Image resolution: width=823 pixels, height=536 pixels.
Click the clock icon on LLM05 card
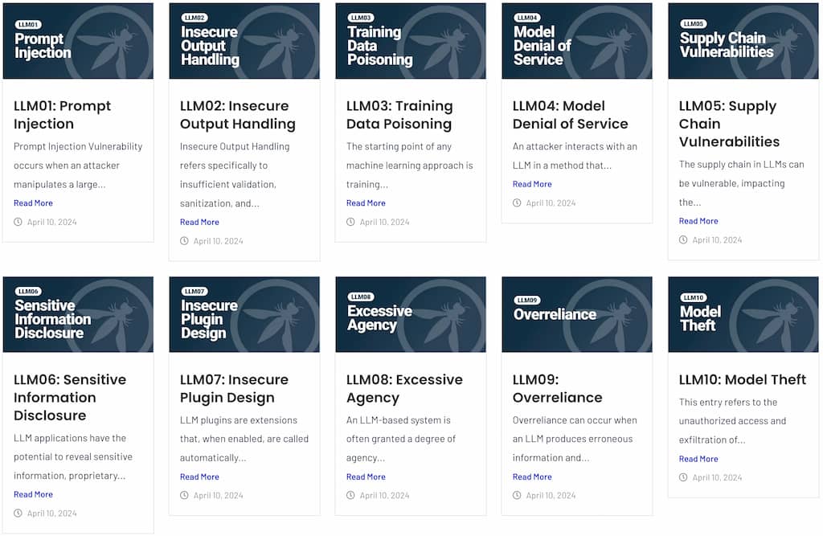click(x=682, y=239)
